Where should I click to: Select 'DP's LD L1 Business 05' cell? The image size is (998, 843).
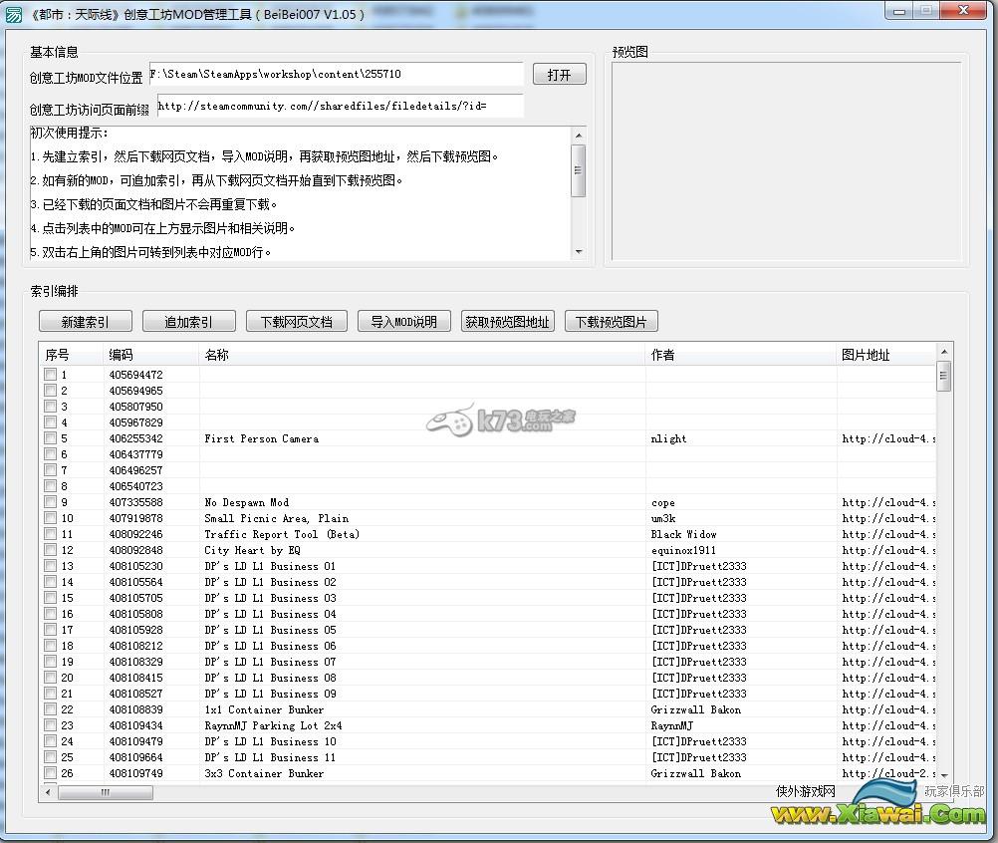[270, 630]
